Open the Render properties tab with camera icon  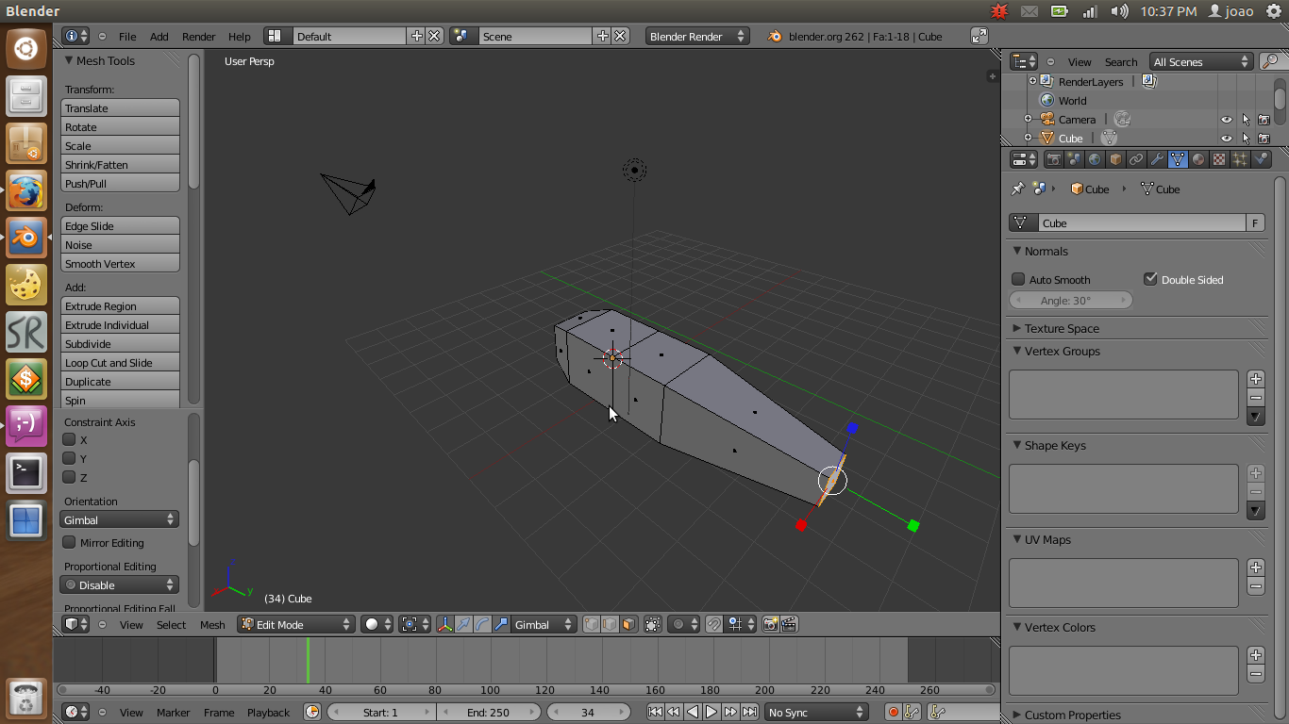1056,159
